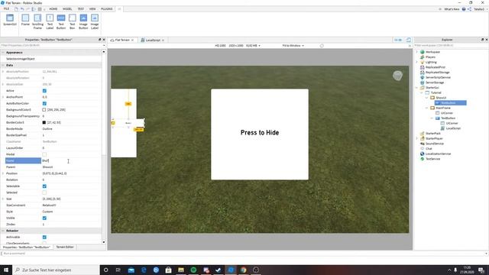The width and height of the screenshot is (489, 275).
Task: Open the MODEL ribbon tab
Action: pyautogui.click(x=67, y=9)
